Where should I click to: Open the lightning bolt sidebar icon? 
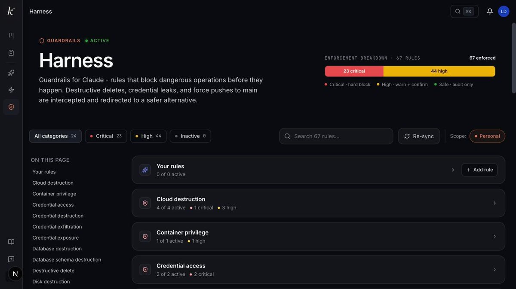[x=11, y=90]
